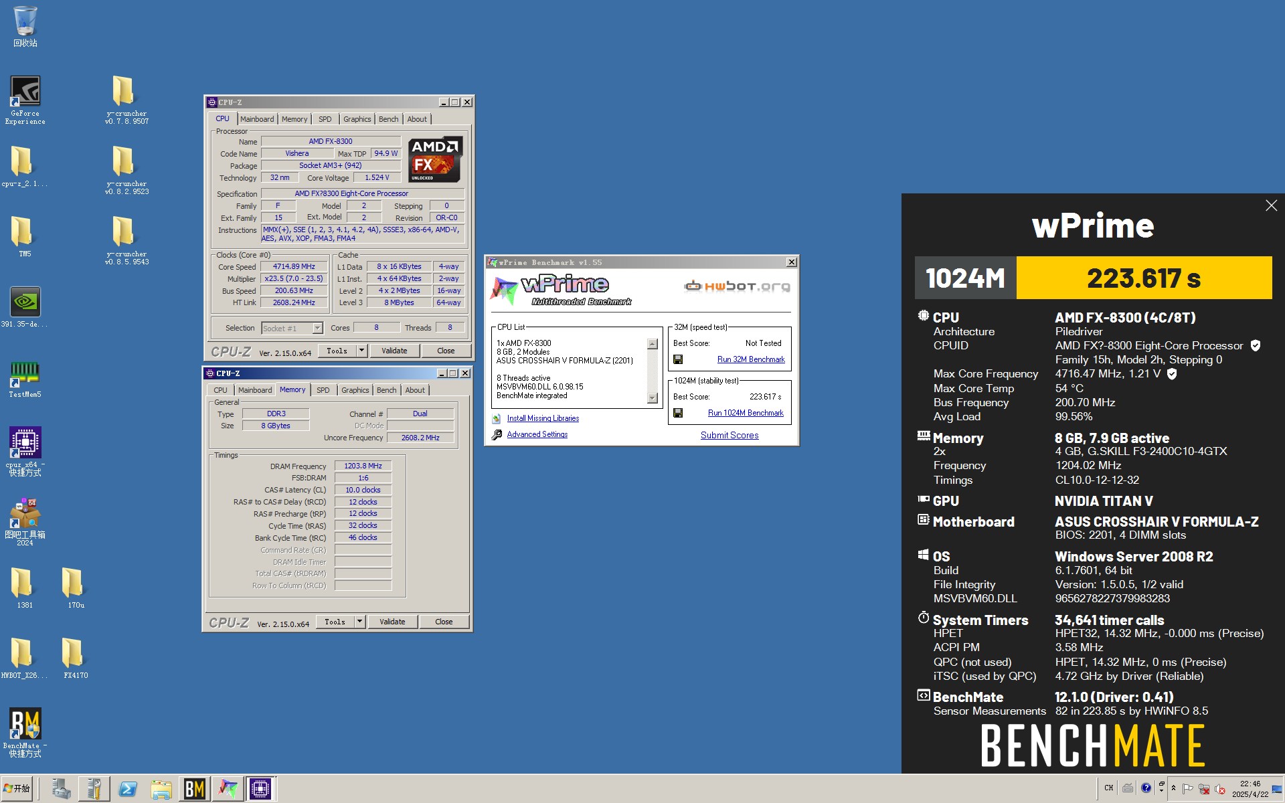The width and height of the screenshot is (1285, 803).
Task: Click the disconnected network tray icon
Action: click(x=1204, y=789)
